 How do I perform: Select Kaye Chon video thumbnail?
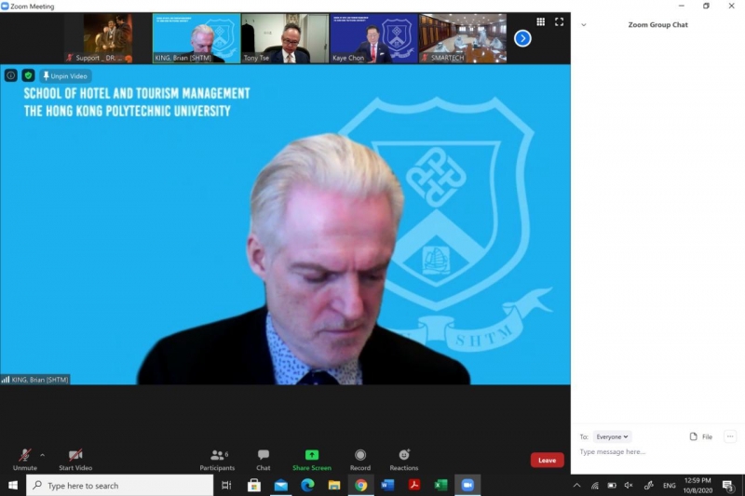[374, 38]
